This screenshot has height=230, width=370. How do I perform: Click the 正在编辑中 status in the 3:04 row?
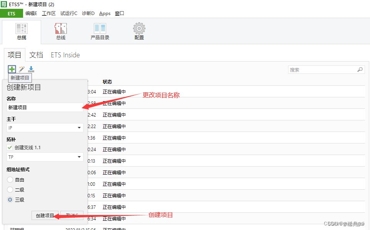[114, 92]
